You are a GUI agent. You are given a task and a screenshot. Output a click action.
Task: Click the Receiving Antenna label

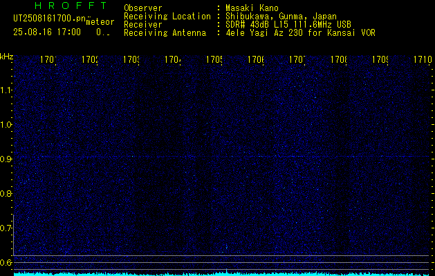[x=165, y=33]
